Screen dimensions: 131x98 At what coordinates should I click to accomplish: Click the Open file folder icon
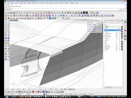pyautogui.click(x=9, y=13)
